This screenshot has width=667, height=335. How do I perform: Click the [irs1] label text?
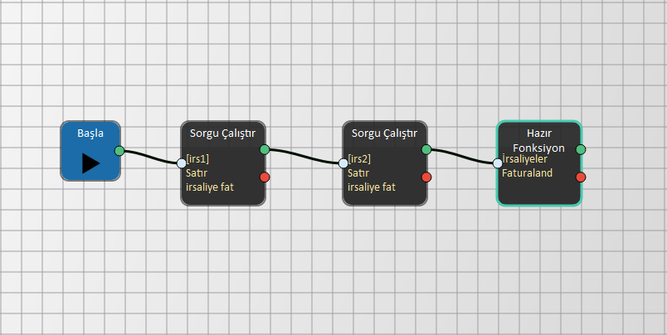[x=197, y=159]
